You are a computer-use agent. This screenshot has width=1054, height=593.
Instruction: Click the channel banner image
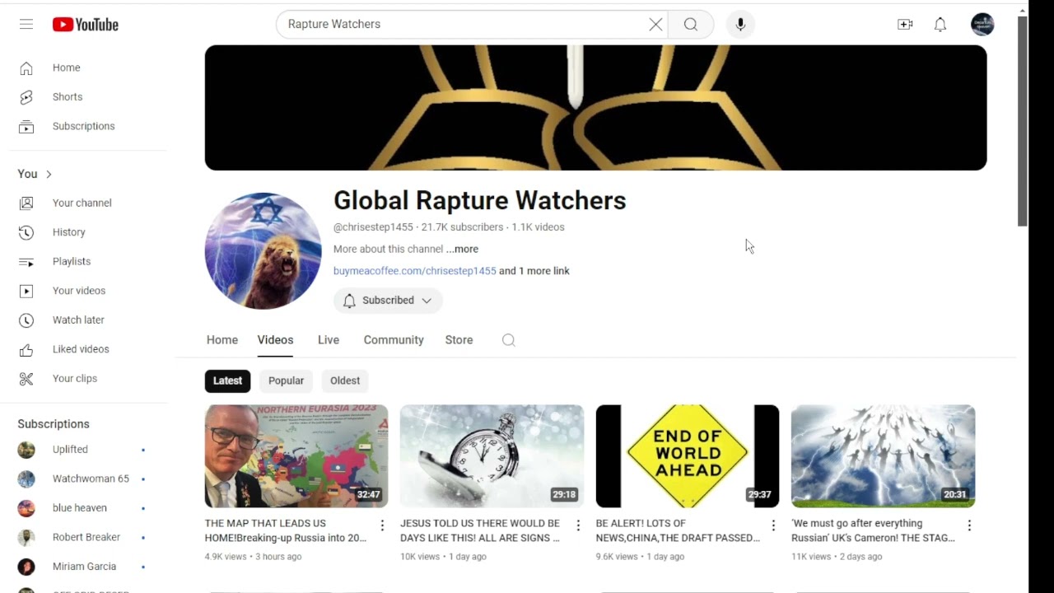point(595,108)
